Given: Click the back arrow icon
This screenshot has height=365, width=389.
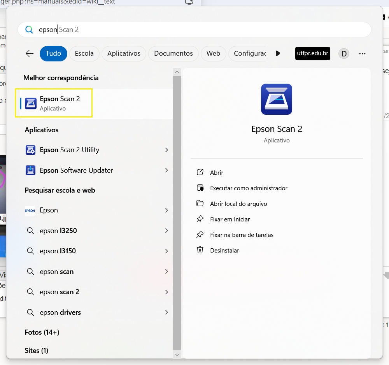Looking at the screenshot, I should (x=30, y=53).
